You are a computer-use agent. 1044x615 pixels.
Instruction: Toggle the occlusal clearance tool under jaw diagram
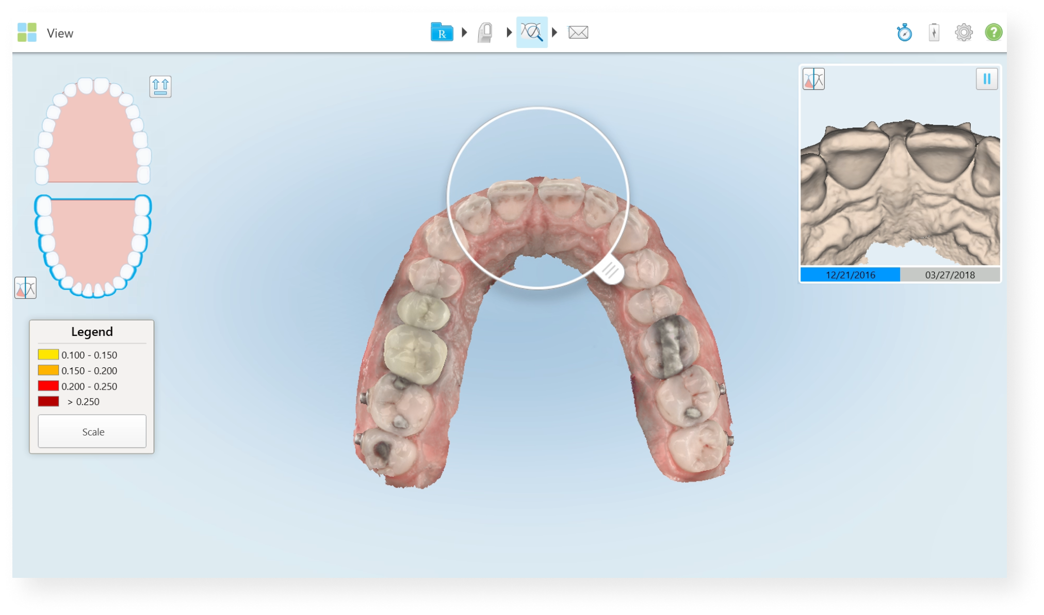click(x=25, y=288)
